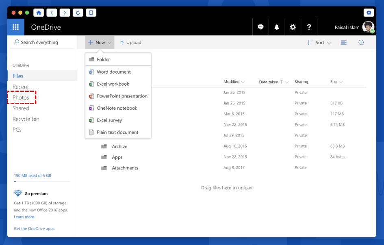Expand the Size column dropdown
This screenshot has height=245, width=384.
click(x=336, y=82)
